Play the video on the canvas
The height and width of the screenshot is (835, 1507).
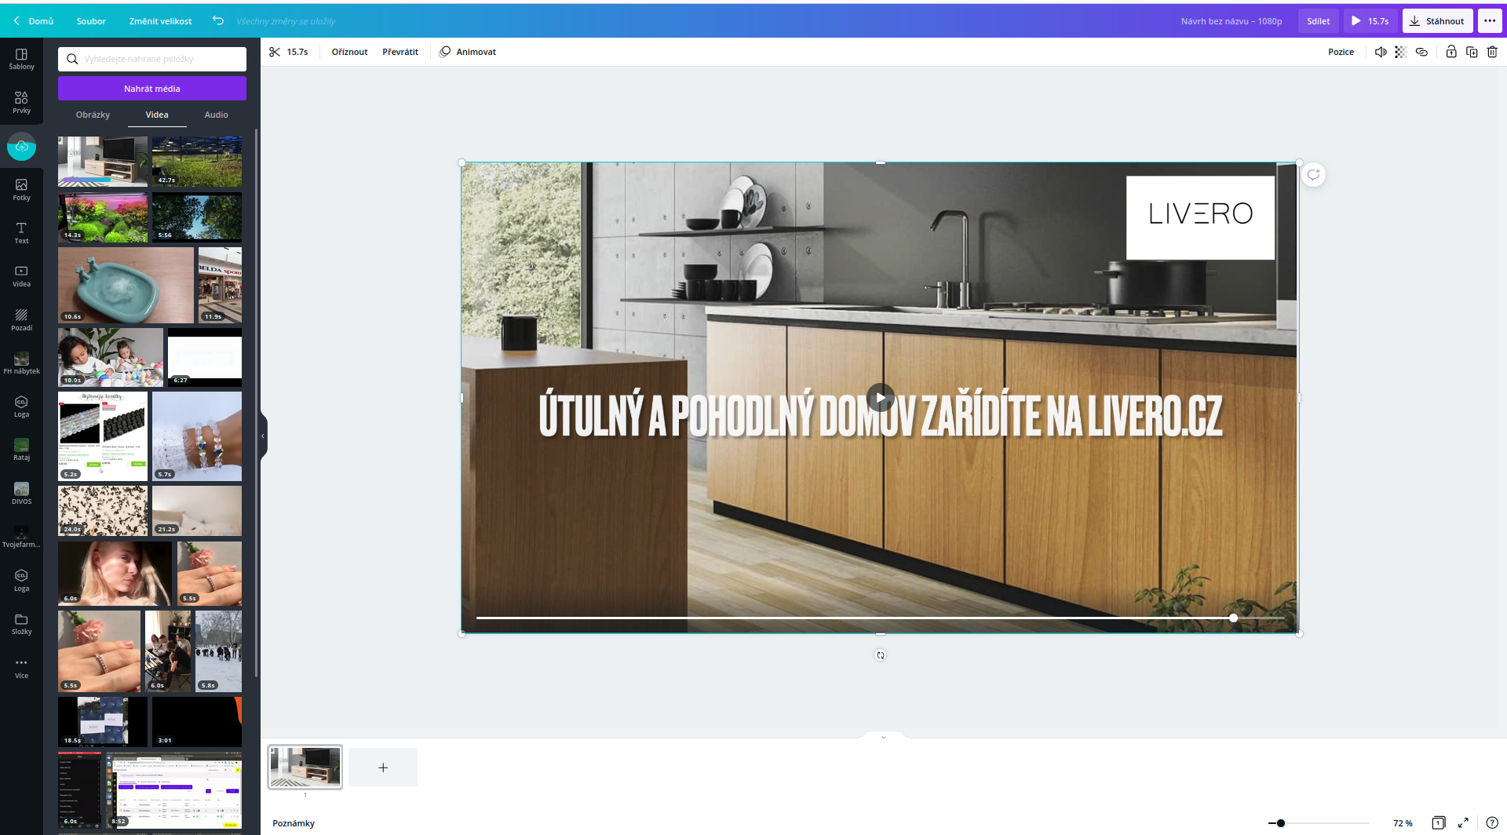click(x=880, y=397)
